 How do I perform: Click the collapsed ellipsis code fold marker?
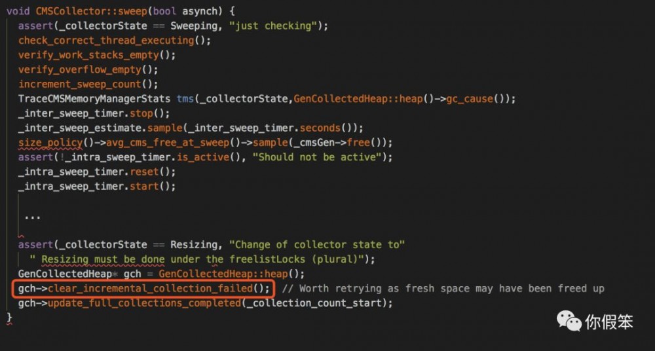32,217
